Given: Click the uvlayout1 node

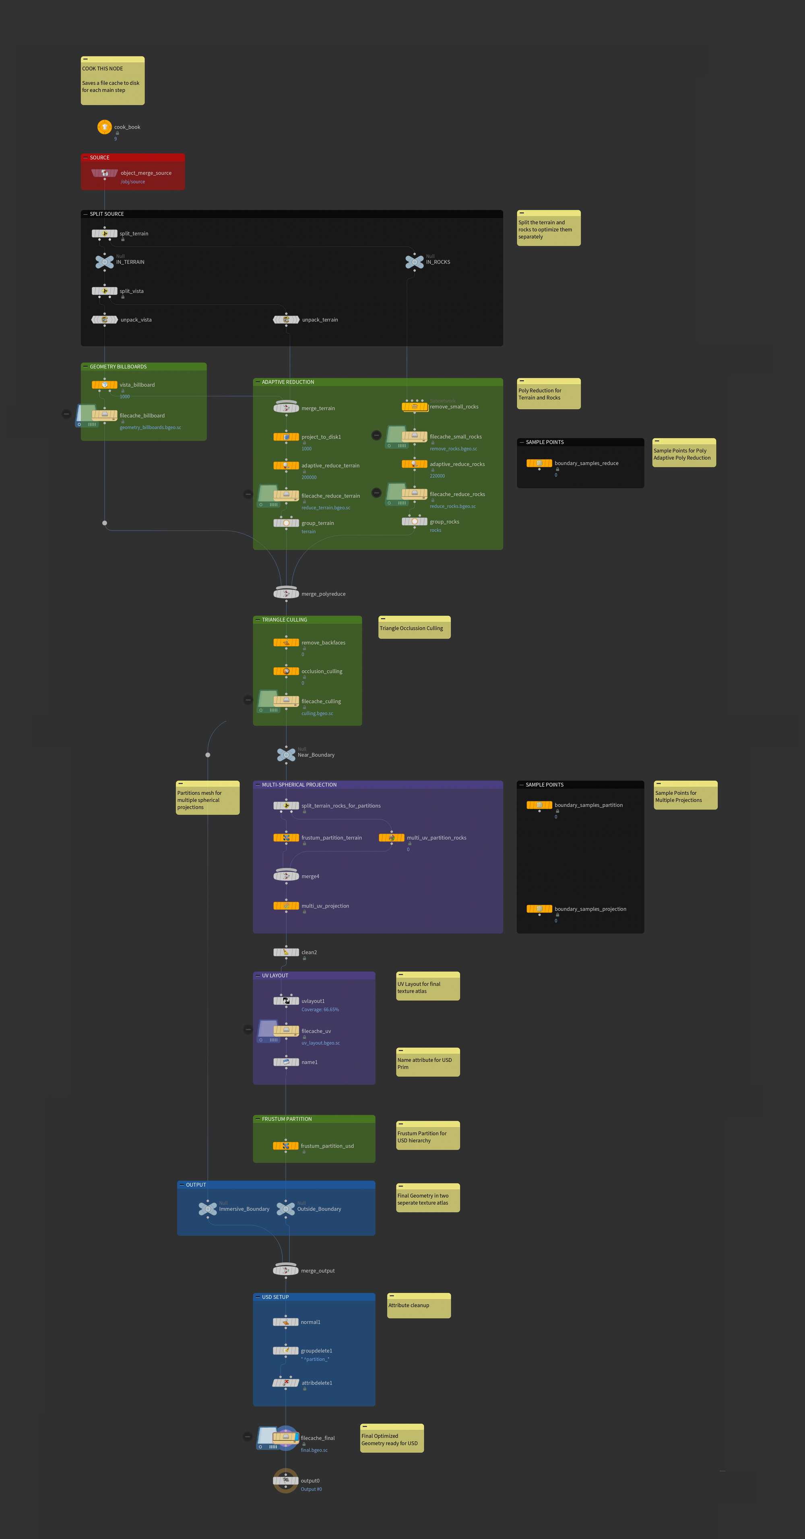Looking at the screenshot, I should 286,1001.
